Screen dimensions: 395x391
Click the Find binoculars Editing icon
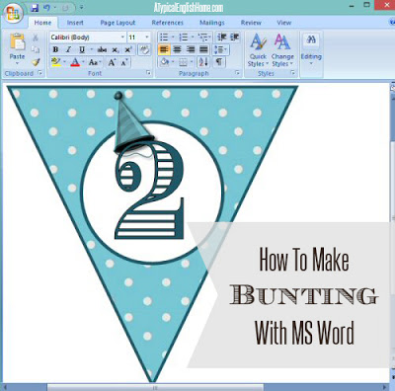pyautogui.click(x=311, y=40)
